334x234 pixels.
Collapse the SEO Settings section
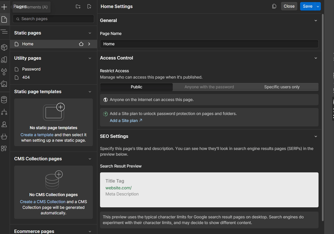click(x=316, y=137)
